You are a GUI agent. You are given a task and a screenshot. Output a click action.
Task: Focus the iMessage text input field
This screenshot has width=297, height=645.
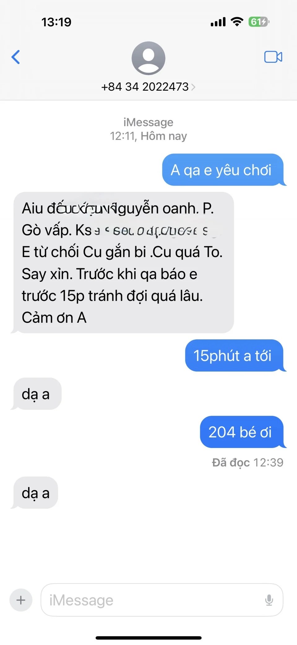162,600
